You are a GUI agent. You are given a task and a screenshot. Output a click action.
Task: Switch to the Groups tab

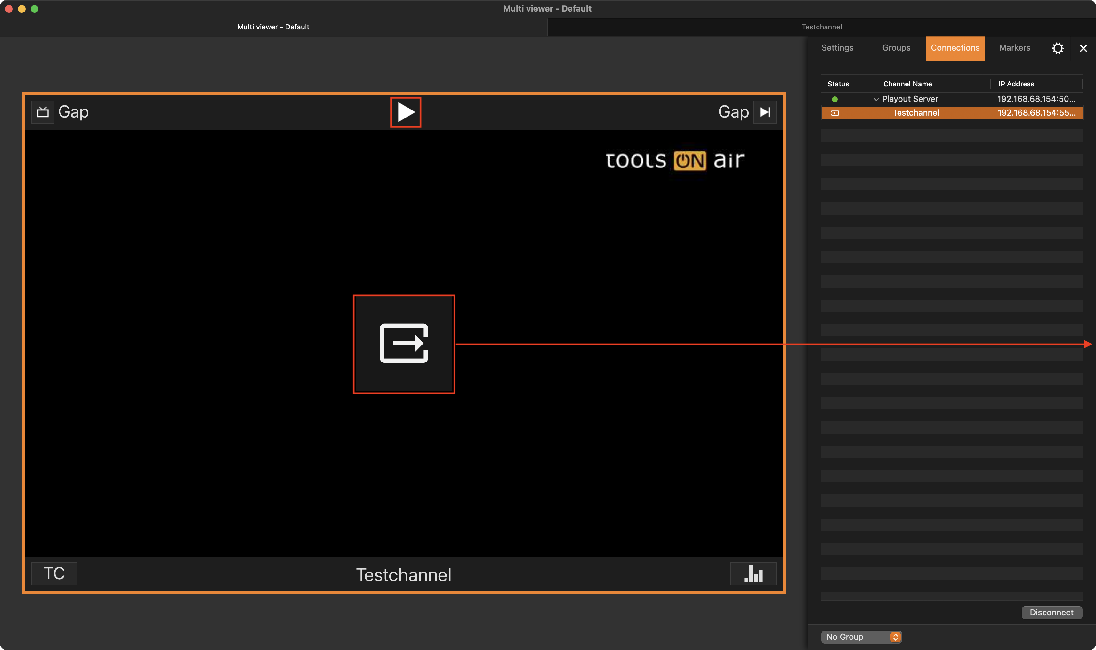[896, 48]
